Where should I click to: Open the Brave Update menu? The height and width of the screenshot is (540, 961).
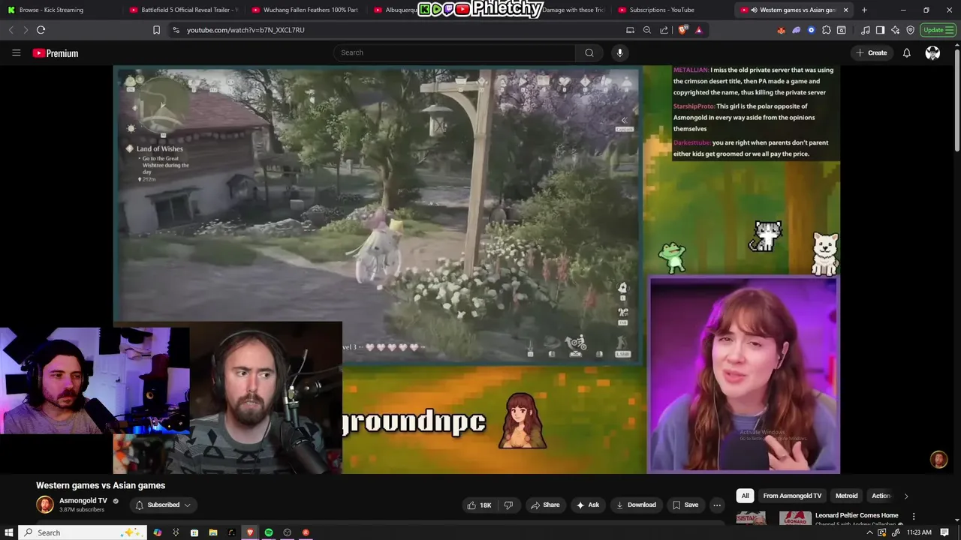tap(938, 30)
